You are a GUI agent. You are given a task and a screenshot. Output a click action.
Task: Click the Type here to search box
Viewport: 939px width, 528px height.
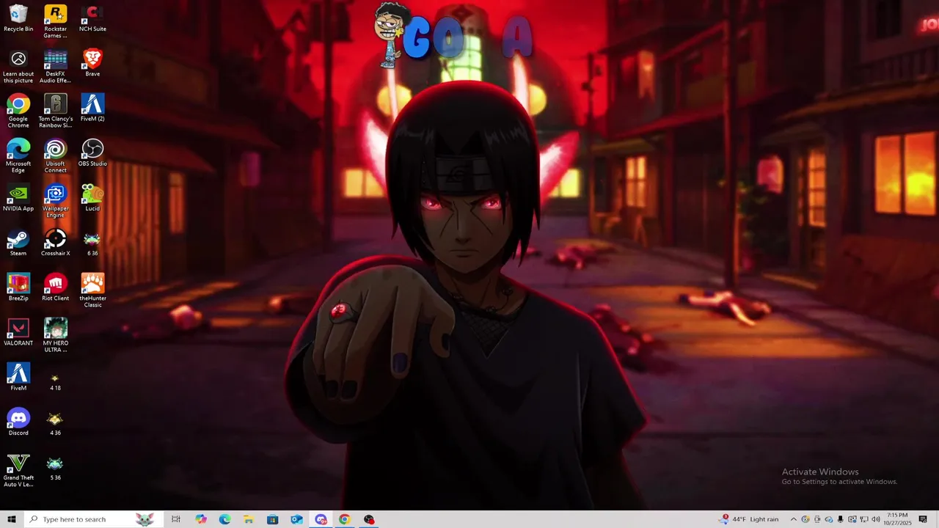tap(93, 519)
